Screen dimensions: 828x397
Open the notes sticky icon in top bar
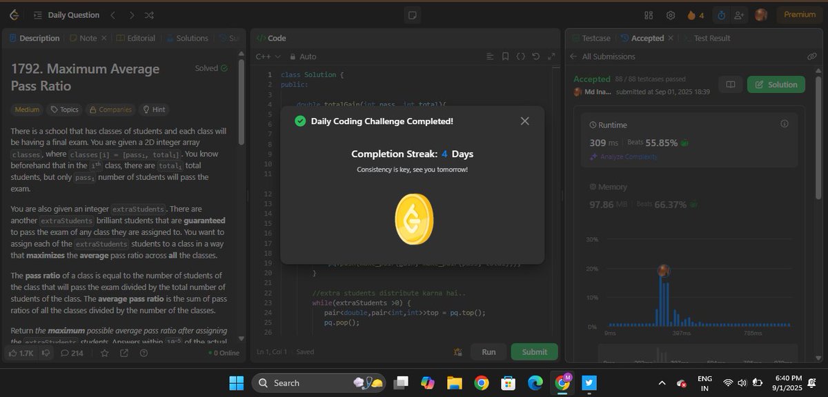412,15
